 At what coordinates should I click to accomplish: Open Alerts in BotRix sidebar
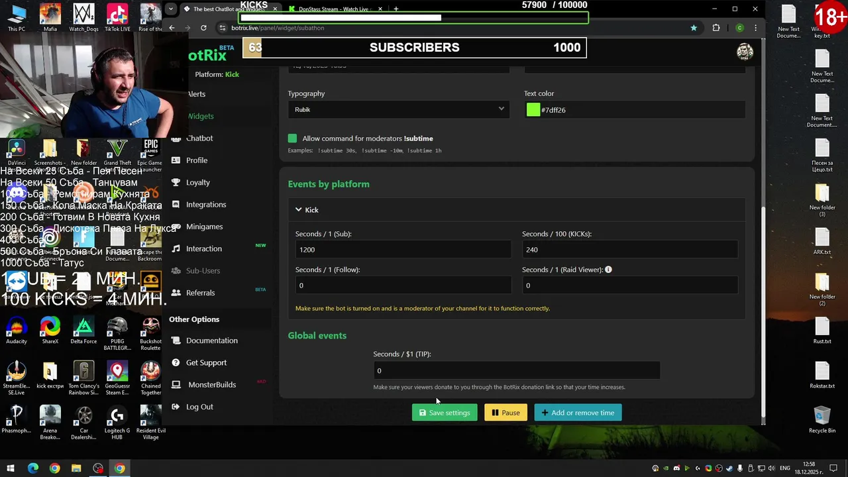(196, 94)
